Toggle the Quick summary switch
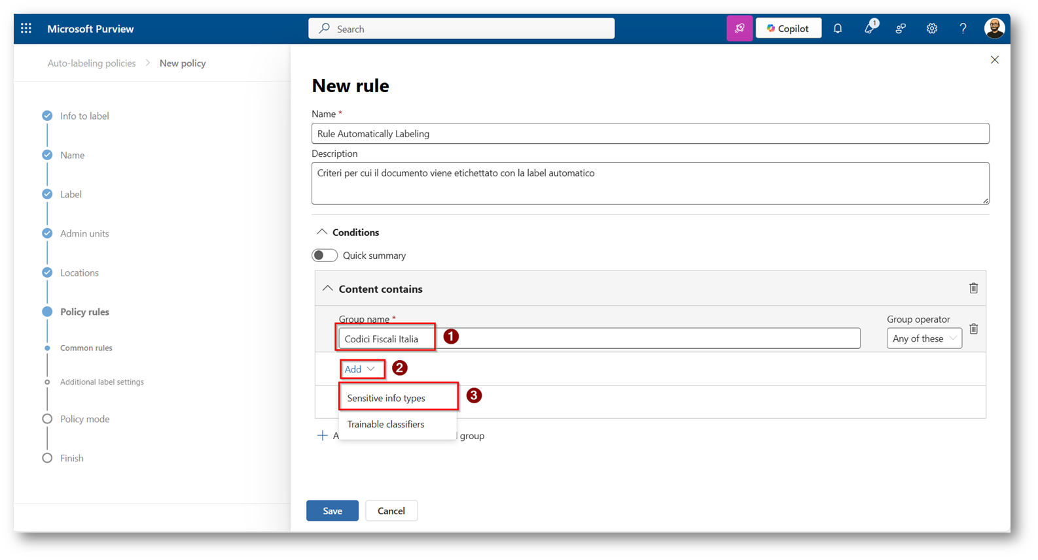Viewport: 1038px width, 560px height. coord(325,255)
